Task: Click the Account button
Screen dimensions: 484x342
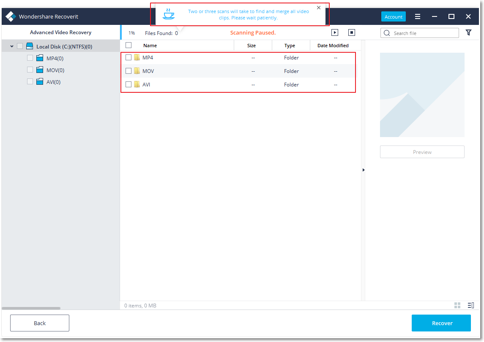Action: click(393, 16)
